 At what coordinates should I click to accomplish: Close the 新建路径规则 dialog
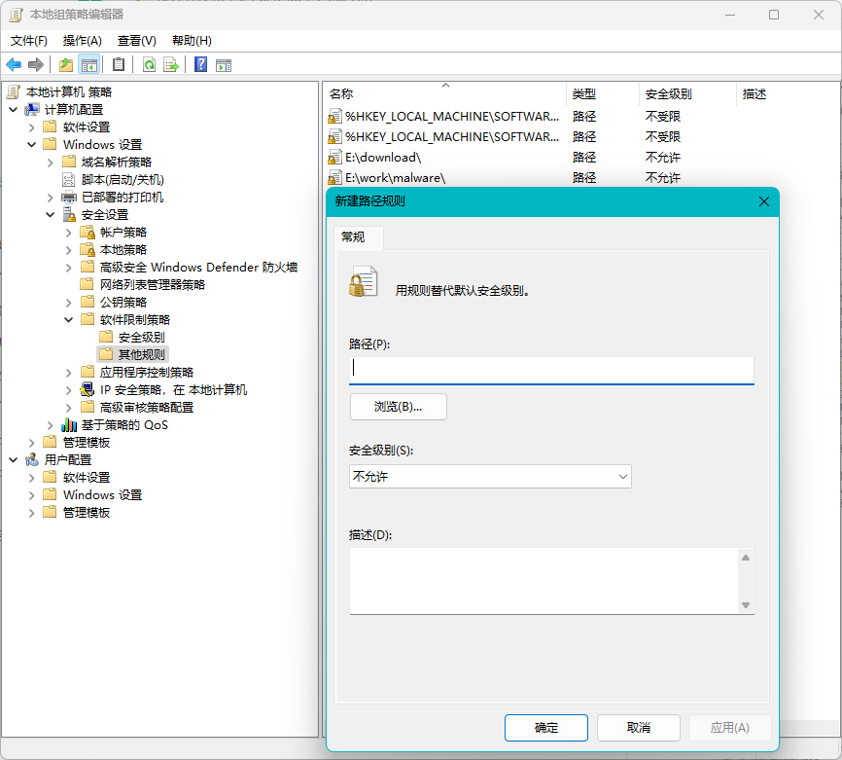point(764,201)
